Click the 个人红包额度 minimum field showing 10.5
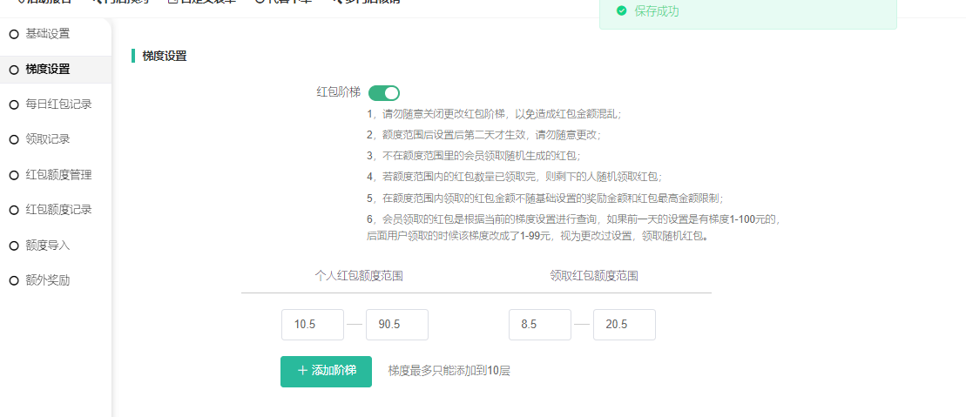This screenshot has height=417, width=966. (313, 325)
